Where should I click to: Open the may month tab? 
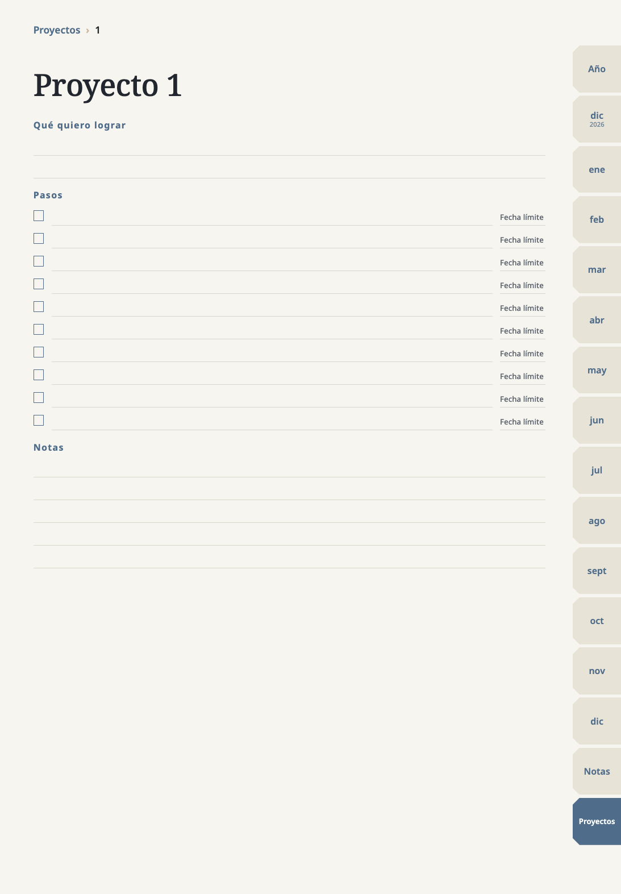coord(597,370)
